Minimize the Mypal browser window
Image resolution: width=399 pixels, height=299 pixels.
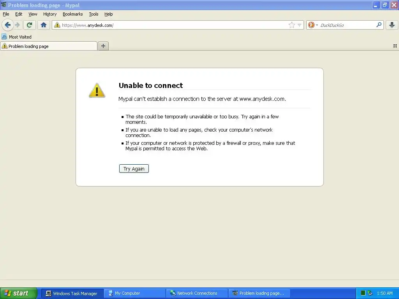(376, 5)
